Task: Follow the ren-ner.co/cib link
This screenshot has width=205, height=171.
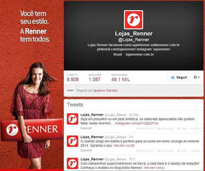Action: coord(124,146)
